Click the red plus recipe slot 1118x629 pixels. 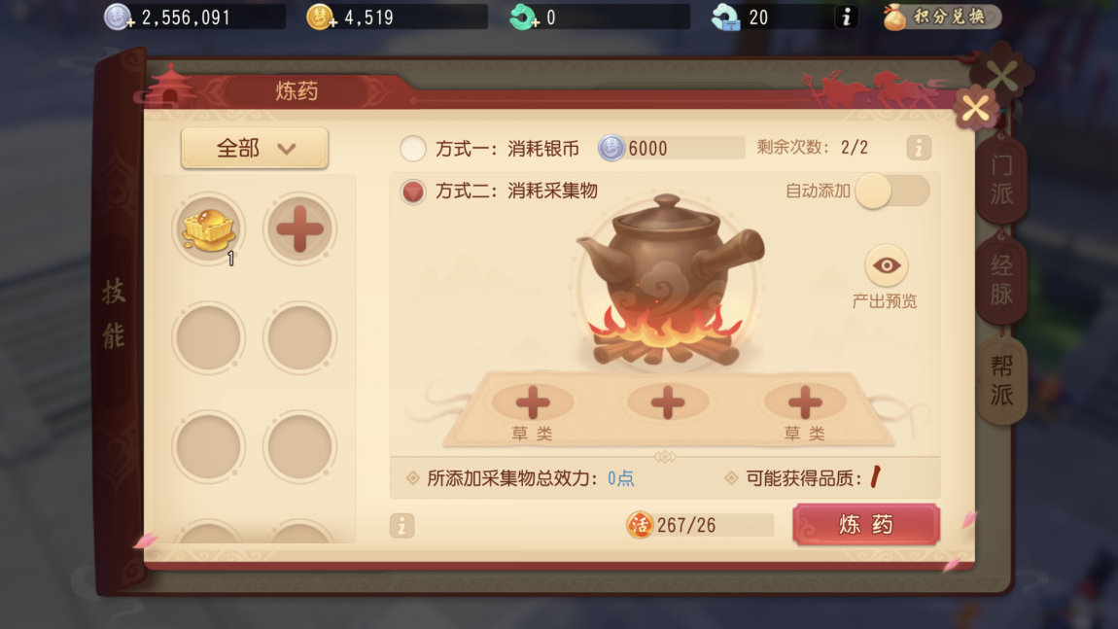(x=299, y=228)
